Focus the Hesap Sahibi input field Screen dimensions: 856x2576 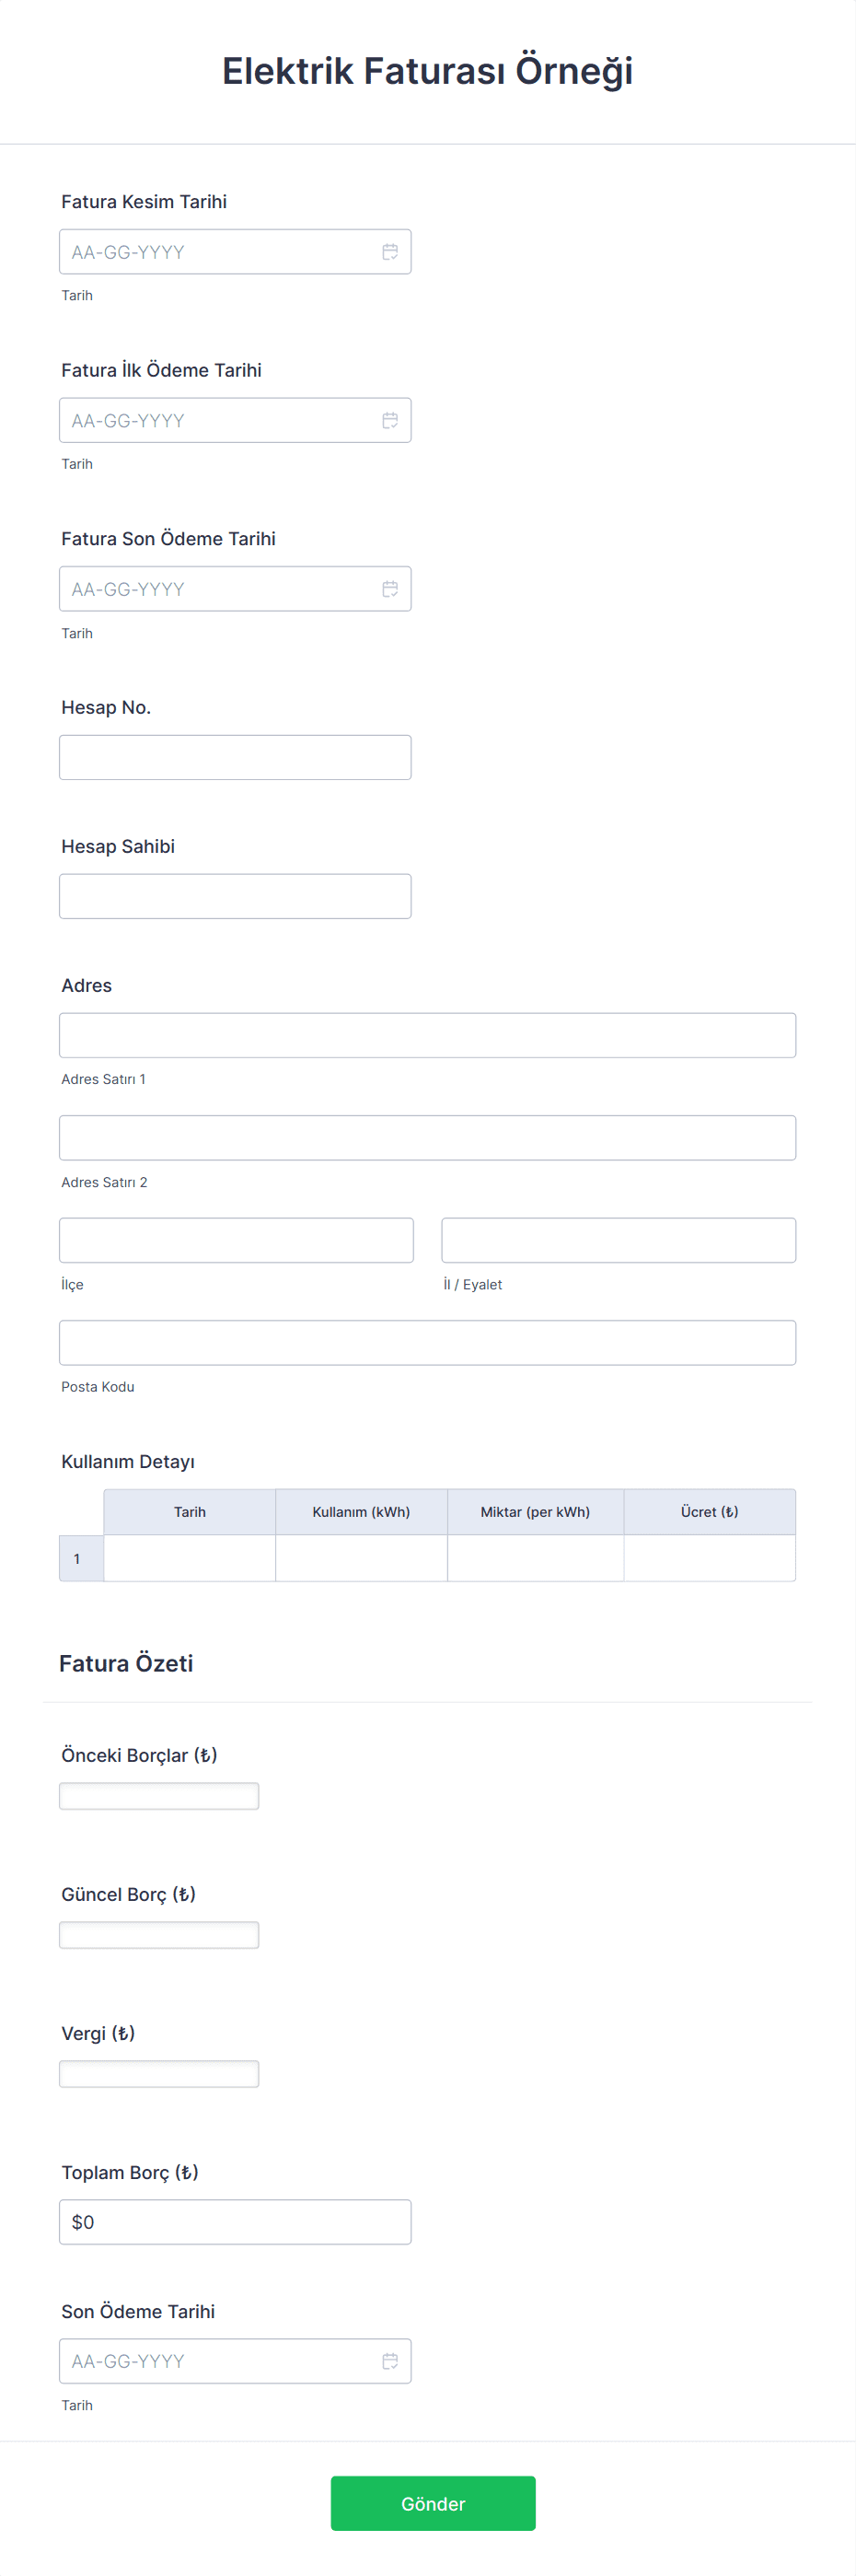235,896
